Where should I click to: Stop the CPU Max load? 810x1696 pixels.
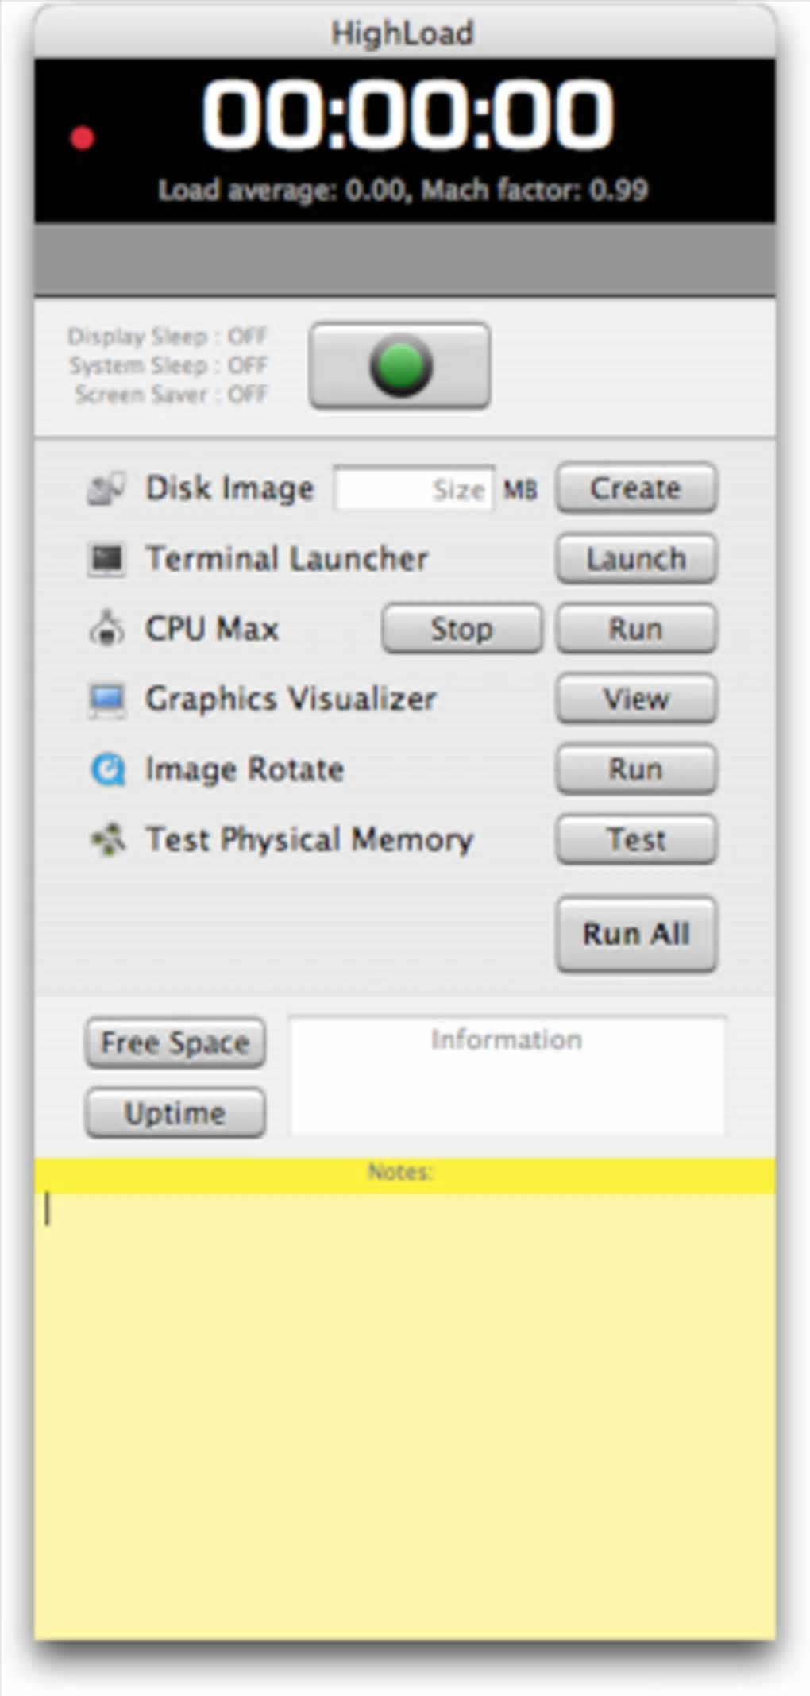tap(462, 629)
